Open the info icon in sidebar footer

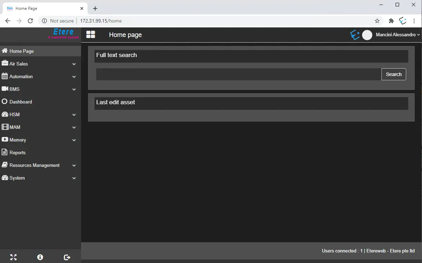pos(40,257)
